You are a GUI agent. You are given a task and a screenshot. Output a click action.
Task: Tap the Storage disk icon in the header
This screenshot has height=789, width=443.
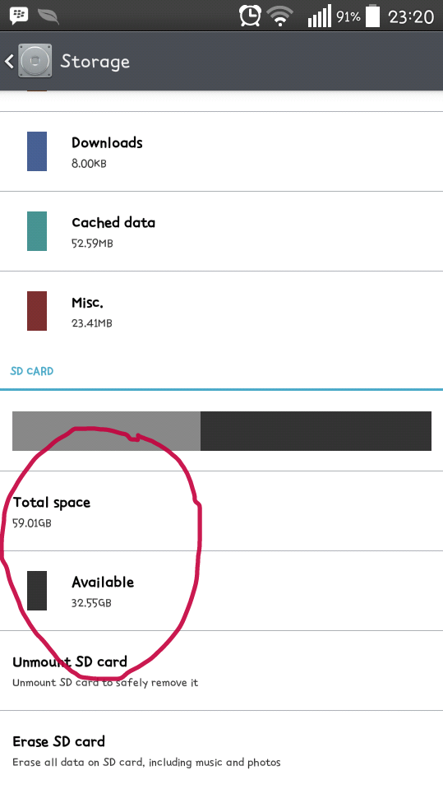35,61
